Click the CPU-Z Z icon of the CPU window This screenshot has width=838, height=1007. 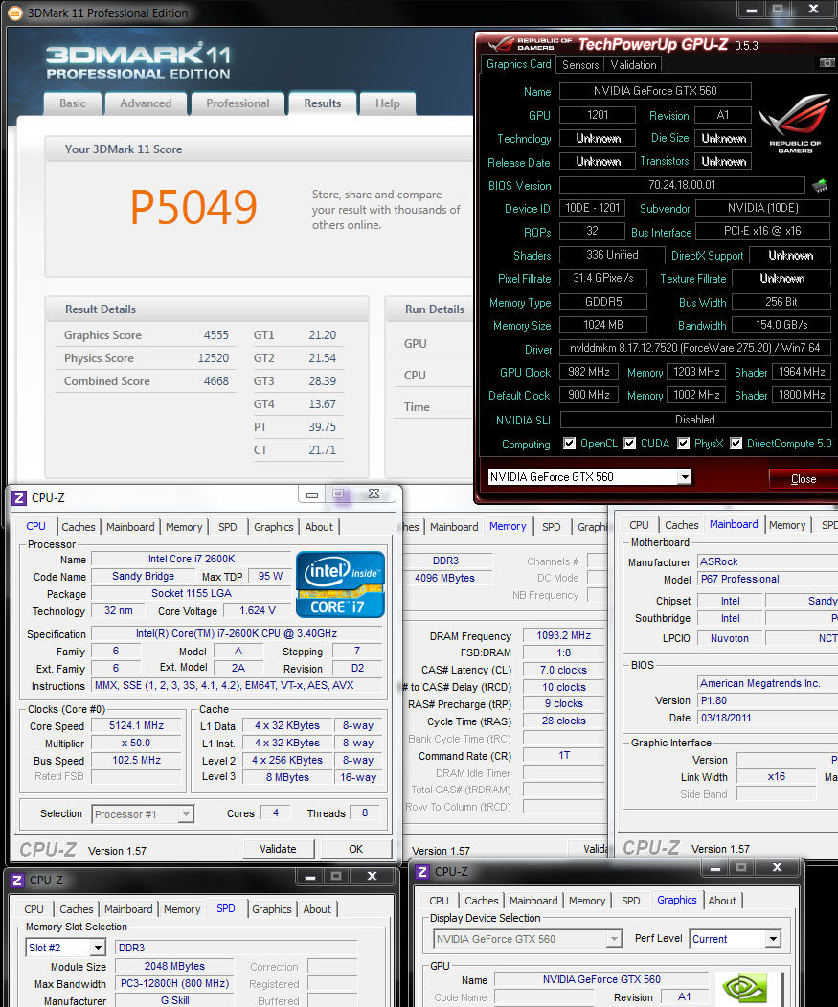click(19, 497)
